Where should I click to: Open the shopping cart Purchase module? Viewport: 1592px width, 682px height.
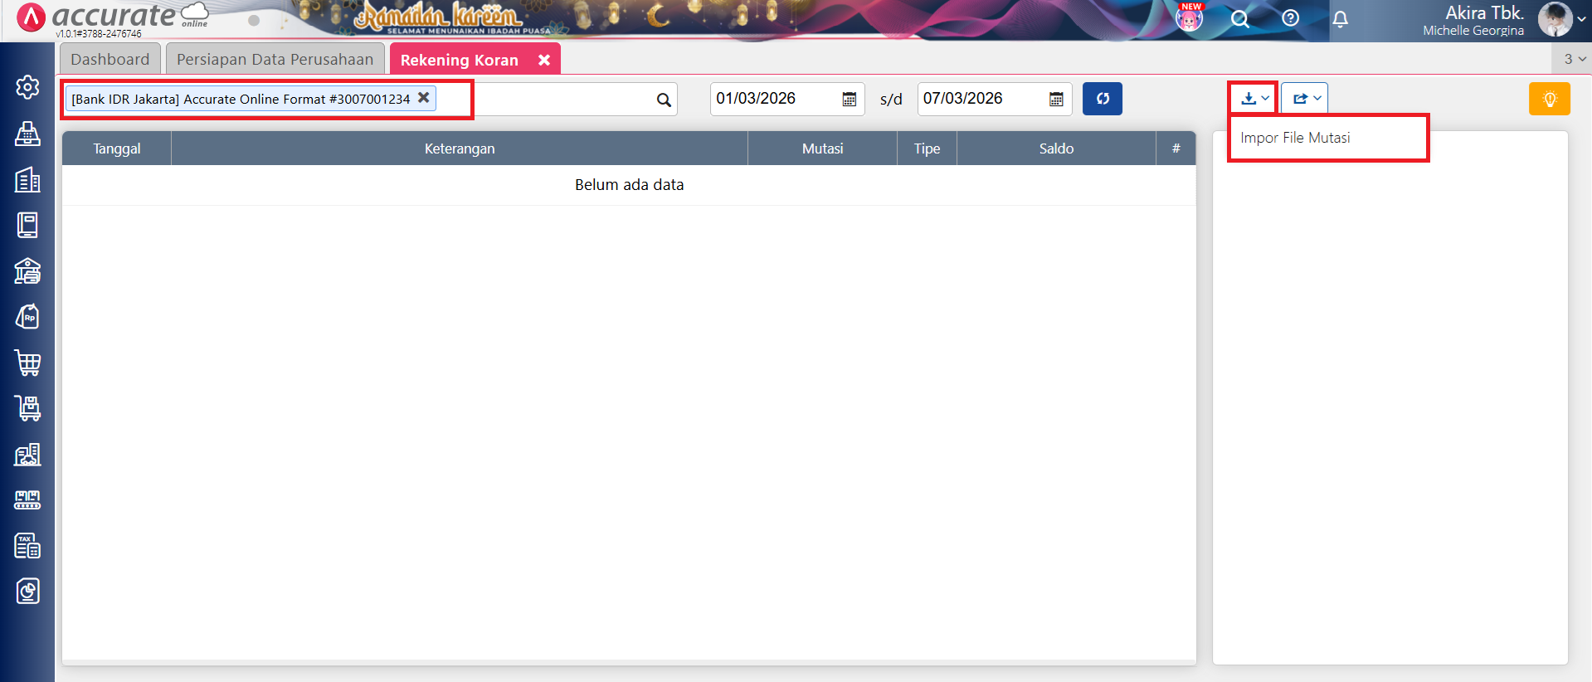pos(27,363)
